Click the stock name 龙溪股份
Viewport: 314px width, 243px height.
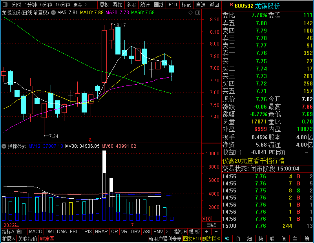(x=267, y=6)
